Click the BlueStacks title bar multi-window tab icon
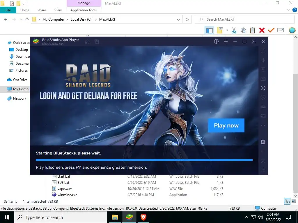 [97, 42]
